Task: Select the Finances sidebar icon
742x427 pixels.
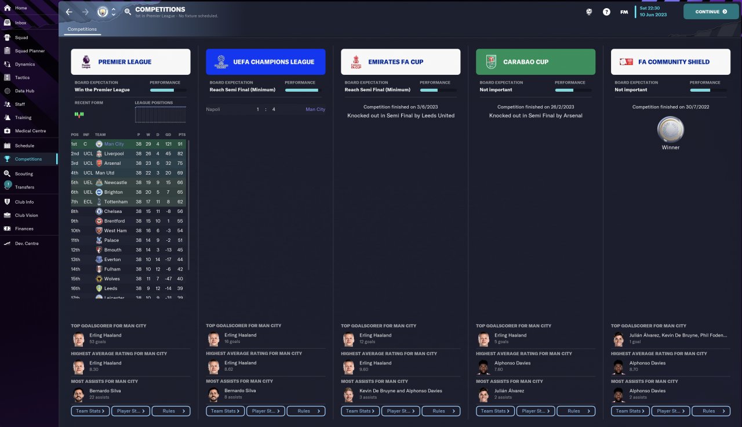Action: pos(8,229)
